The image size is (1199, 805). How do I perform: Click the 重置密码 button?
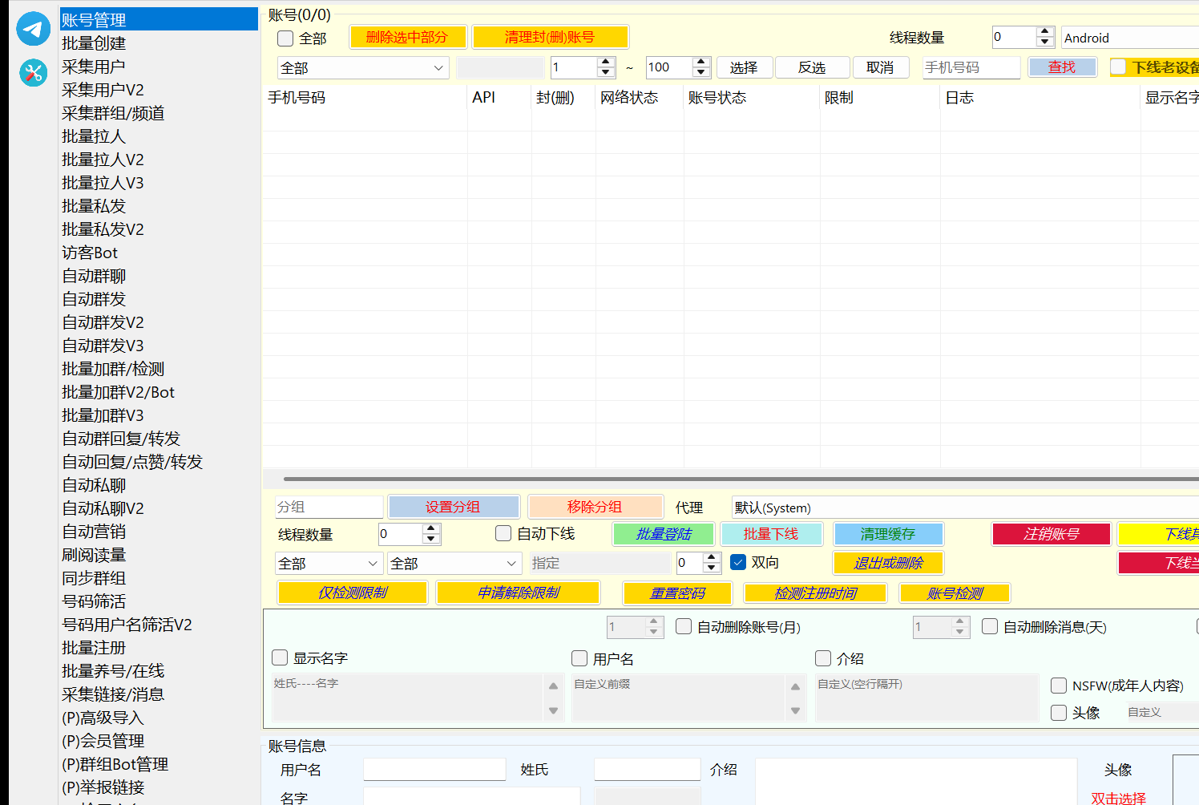point(678,593)
